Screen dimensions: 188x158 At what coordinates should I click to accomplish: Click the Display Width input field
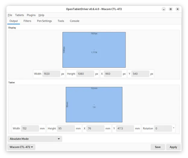click(x=51, y=74)
